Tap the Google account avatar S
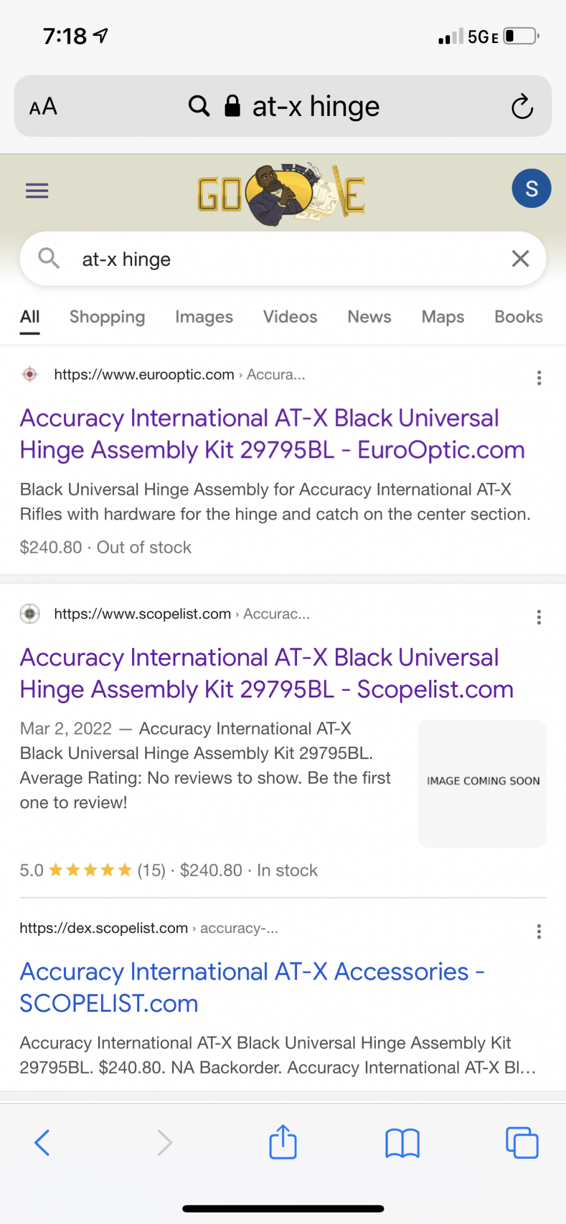 (531, 188)
